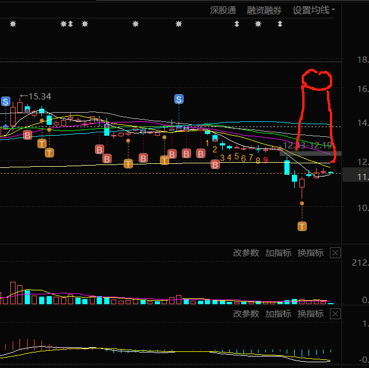Screen dimensions: 369x368
Task: Click the double-arrow event marker above sequence number 5
Action: (237, 24)
